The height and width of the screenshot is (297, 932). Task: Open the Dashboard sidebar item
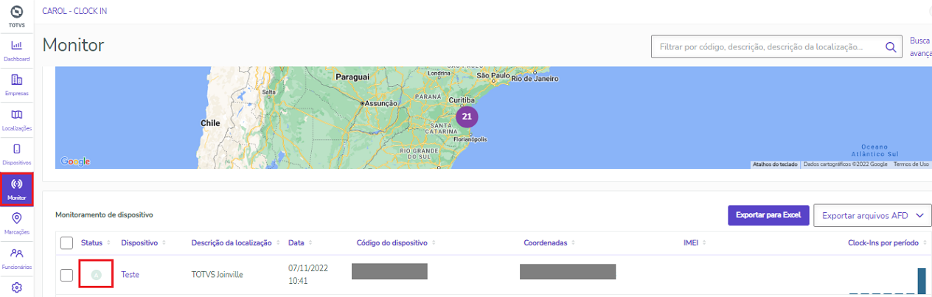point(16,51)
